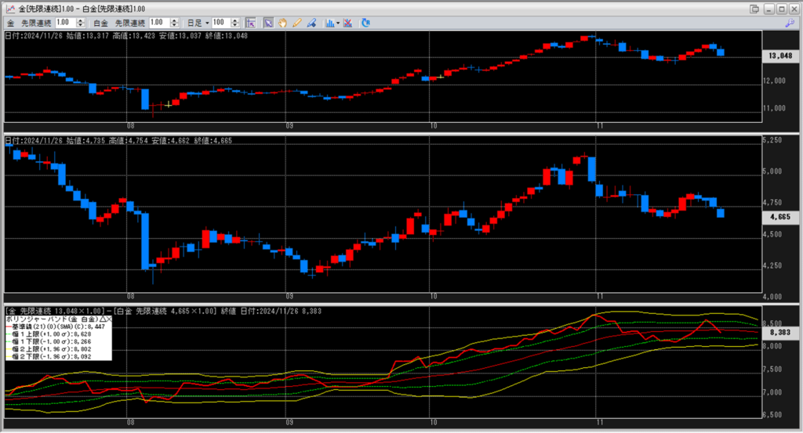This screenshot has height=433, width=803.
Task: Expand the chart indicator icon dropdown arrow
Action: point(338,23)
